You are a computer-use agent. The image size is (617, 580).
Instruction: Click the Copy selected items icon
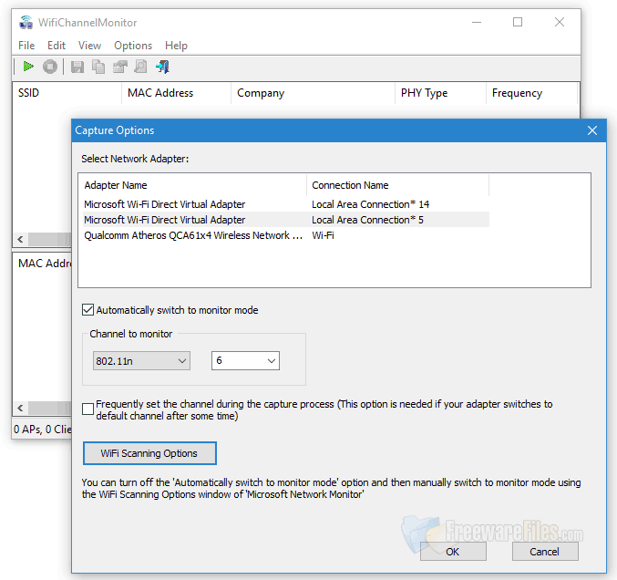tap(98, 67)
